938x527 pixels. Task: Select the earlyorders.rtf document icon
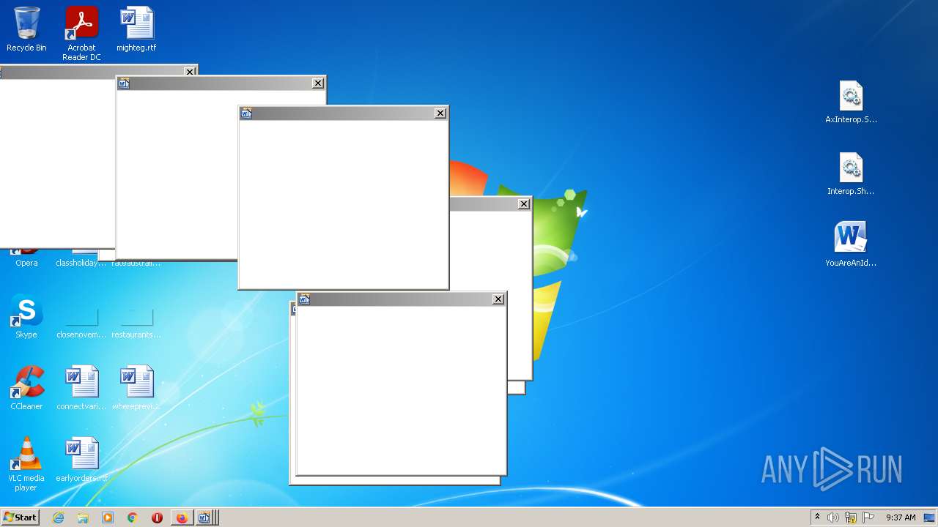click(x=81, y=460)
